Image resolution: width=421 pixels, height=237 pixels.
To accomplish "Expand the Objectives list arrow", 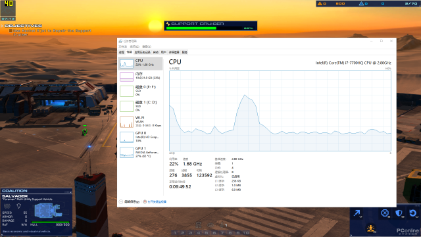I will [2, 26].
